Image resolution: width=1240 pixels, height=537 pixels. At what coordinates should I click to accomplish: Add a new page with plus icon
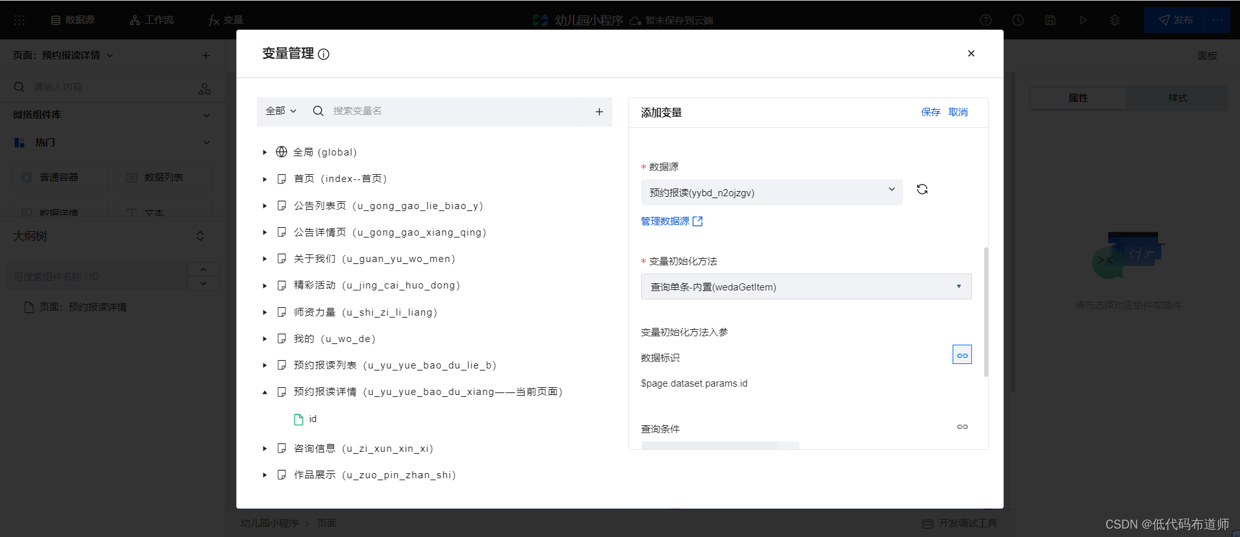[206, 56]
